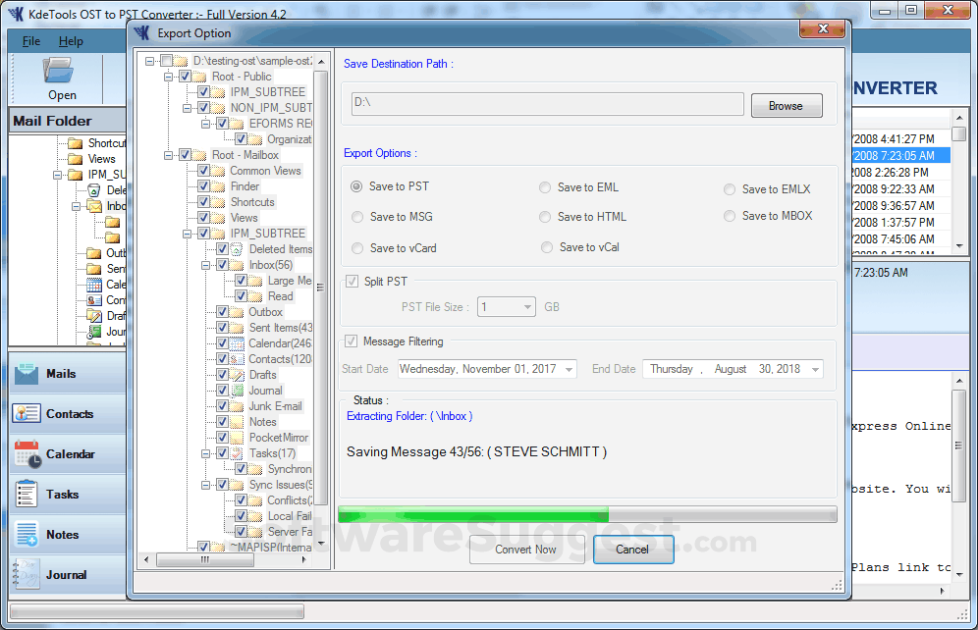Click the Calendar icon in Mail Folder tree
This screenshot has width=978, height=630.
(x=94, y=285)
